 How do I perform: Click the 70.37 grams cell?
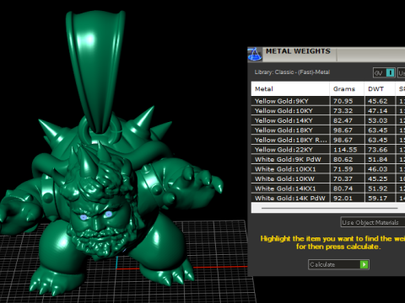pyautogui.click(x=347, y=178)
